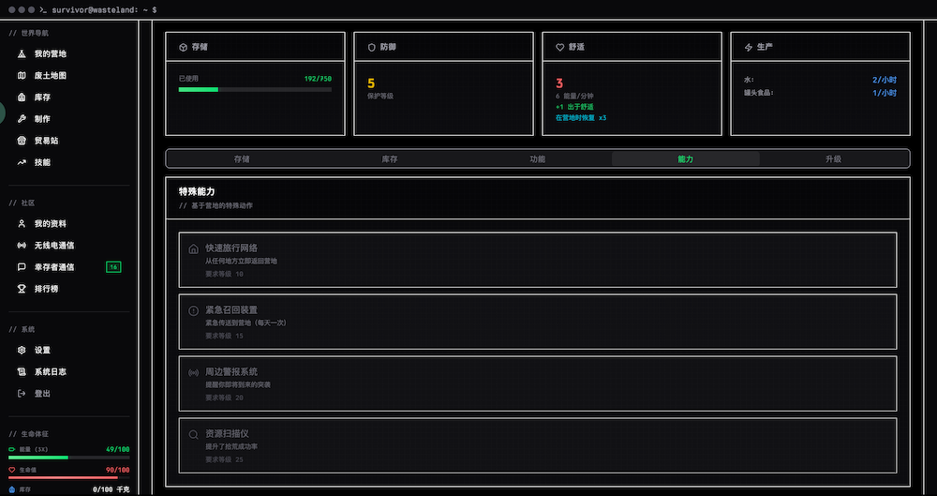Click the 技能 skills trend icon
937x496 pixels.
point(22,162)
